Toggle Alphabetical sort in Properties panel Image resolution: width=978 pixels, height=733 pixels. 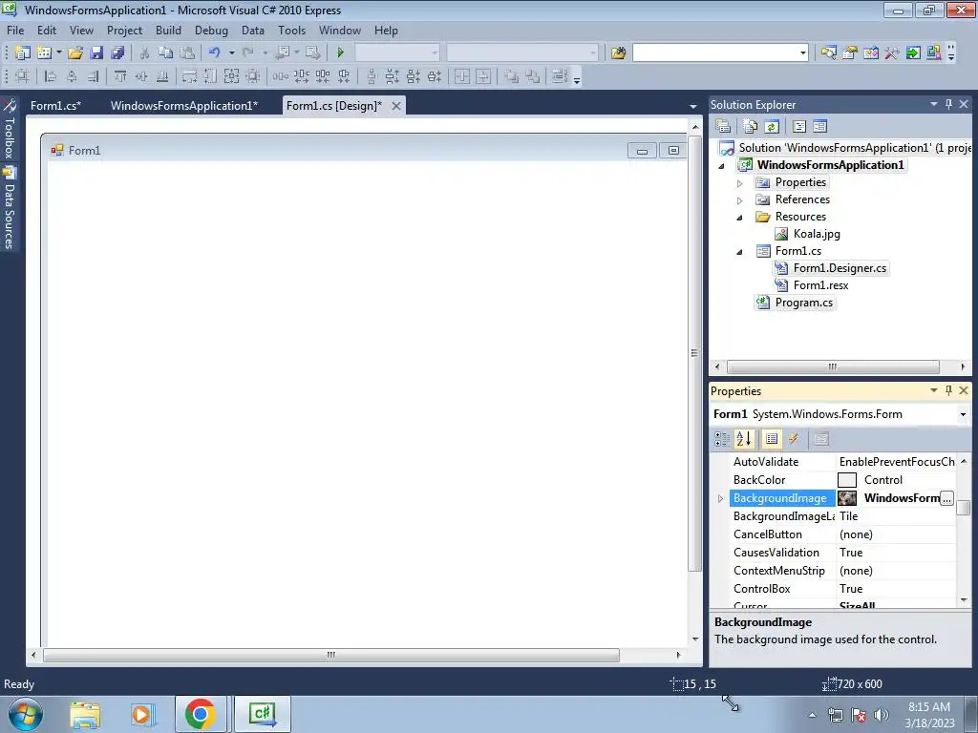tap(743, 439)
